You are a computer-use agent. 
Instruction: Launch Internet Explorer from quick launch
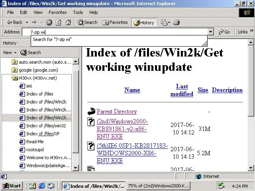(42, 186)
